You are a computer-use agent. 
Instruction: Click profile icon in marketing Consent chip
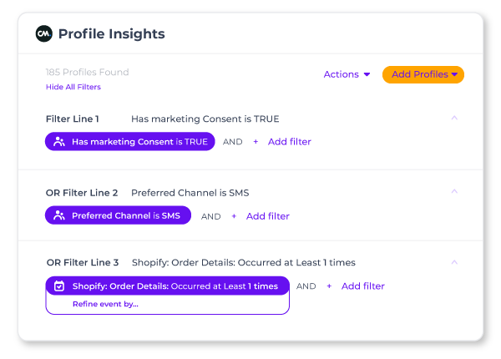59,142
